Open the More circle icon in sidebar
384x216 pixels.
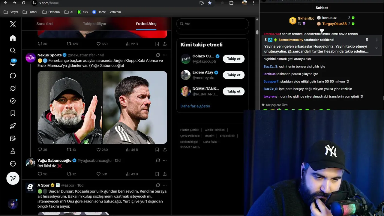(x=13, y=164)
